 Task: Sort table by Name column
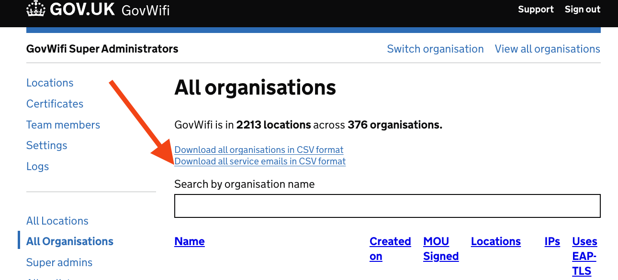[x=190, y=241]
